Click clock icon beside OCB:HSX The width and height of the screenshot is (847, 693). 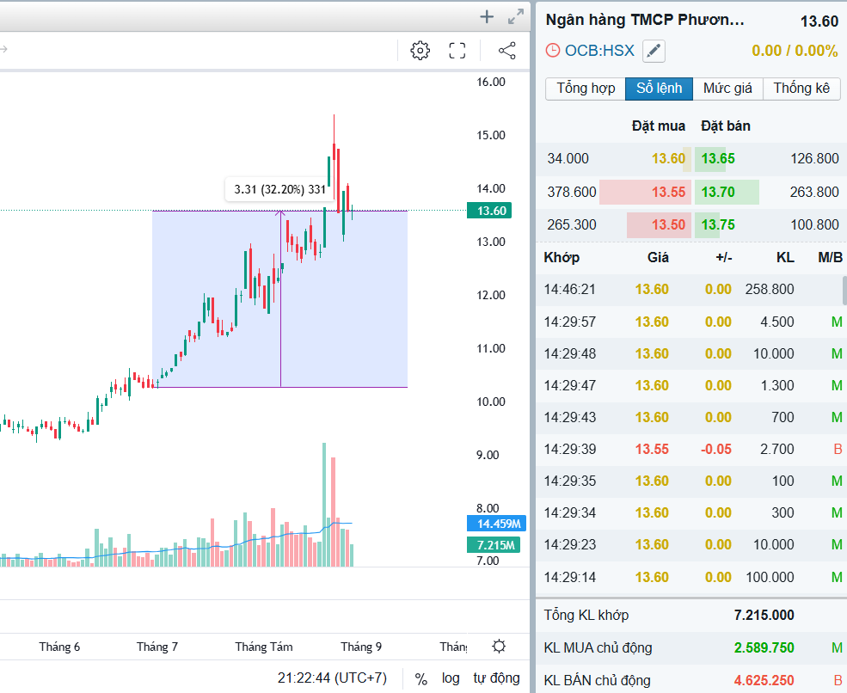552,51
